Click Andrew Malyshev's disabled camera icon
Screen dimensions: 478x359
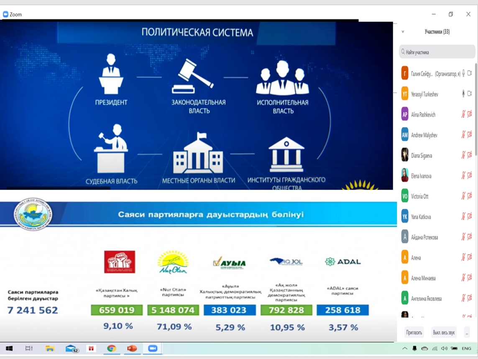[470, 134]
